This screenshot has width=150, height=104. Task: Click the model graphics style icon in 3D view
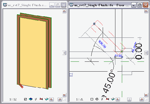point(31,99)
